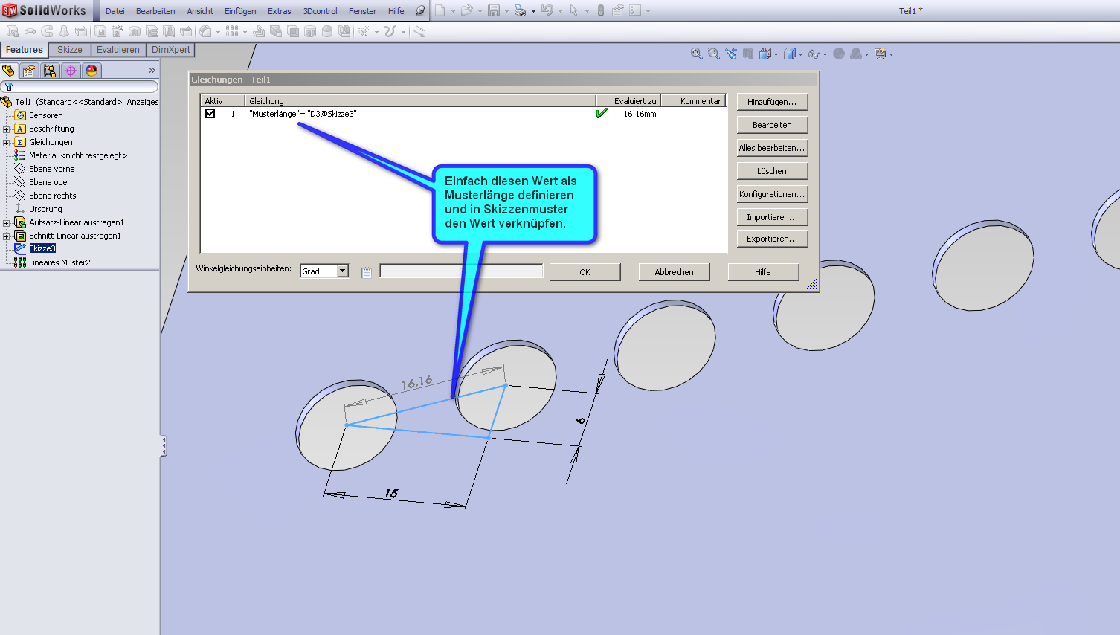The width and height of the screenshot is (1120, 635).
Task: Click the Zoom to Area icon
Action: (714, 54)
